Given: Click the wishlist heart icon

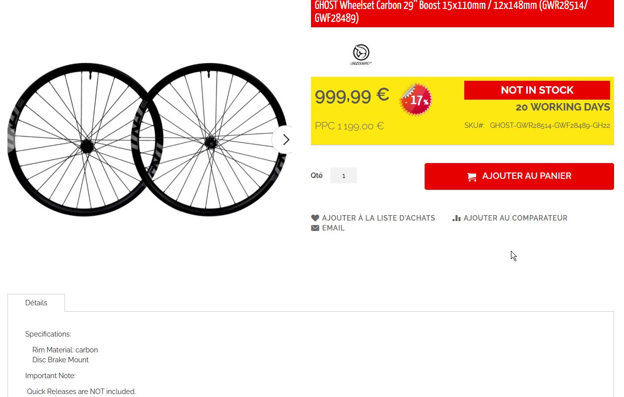Looking at the screenshot, I should [x=315, y=218].
